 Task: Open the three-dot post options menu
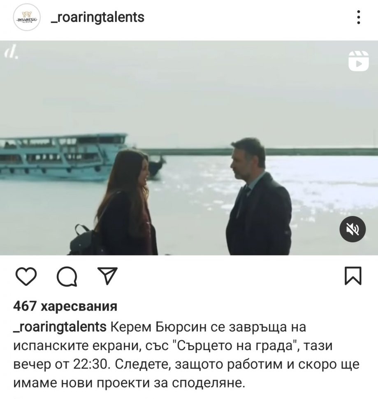pyautogui.click(x=358, y=17)
